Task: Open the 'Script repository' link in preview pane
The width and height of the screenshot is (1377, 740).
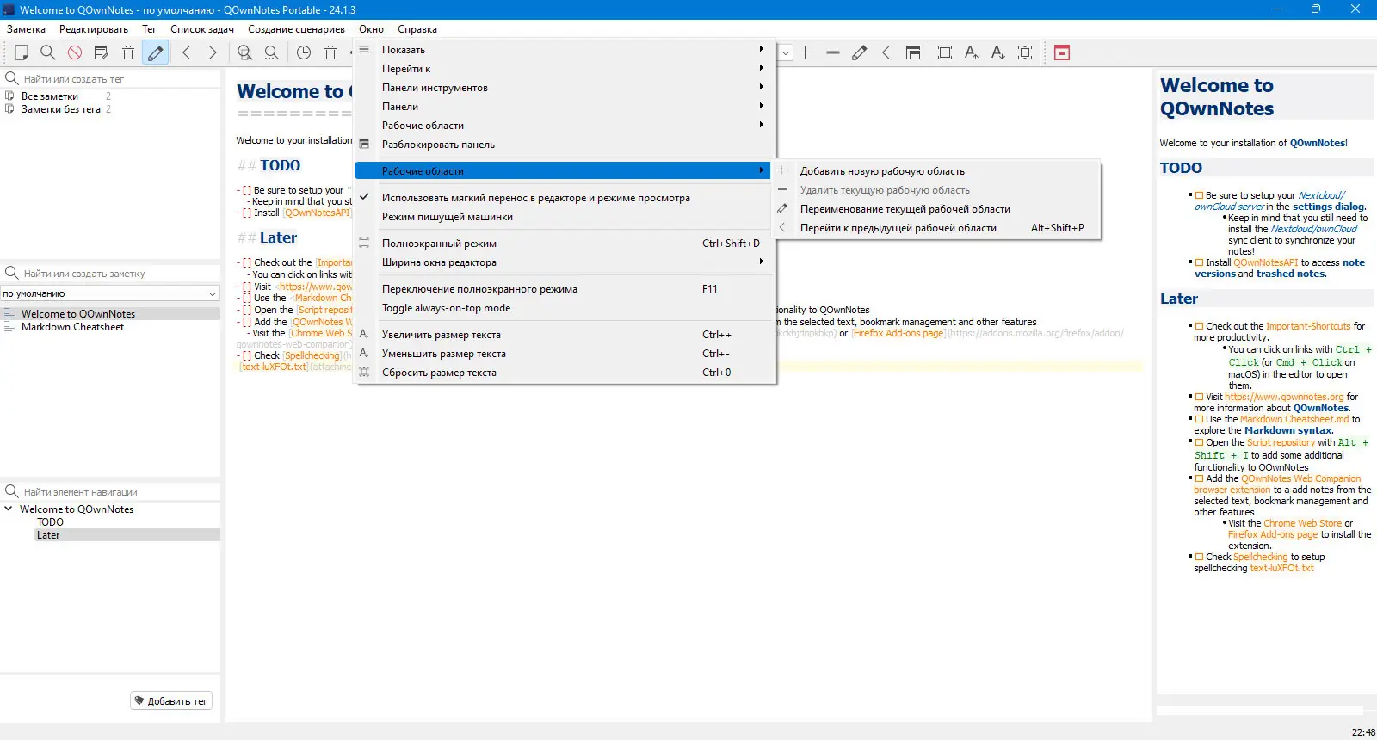Action: [x=1281, y=442]
